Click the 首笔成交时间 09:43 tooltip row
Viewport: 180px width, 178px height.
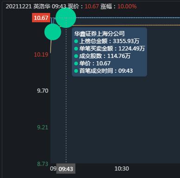(103, 71)
